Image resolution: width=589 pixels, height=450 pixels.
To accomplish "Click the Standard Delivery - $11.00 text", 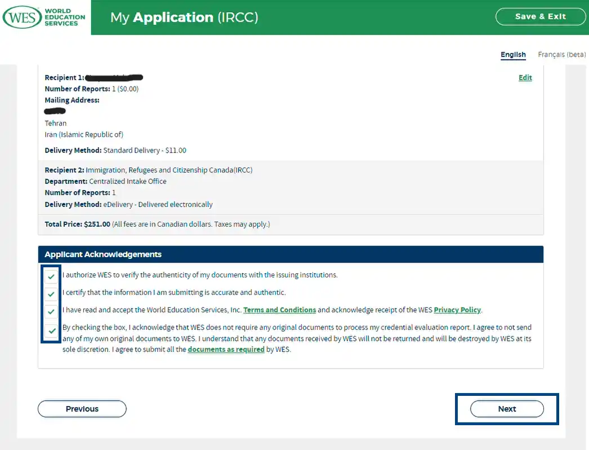I will 145,150.
